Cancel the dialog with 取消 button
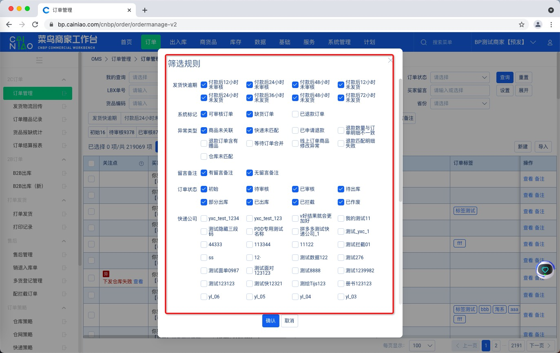 pyautogui.click(x=289, y=321)
